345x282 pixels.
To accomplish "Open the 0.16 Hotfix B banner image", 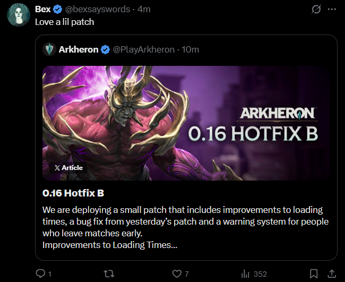I will coord(186,123).
